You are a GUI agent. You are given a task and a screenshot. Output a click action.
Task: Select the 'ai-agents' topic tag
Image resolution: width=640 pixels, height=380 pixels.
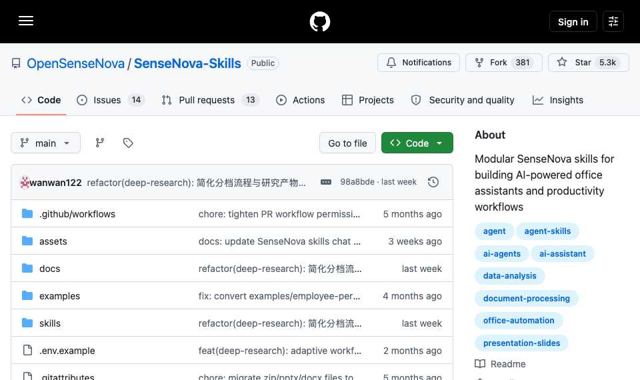click(x=501, y=253)
